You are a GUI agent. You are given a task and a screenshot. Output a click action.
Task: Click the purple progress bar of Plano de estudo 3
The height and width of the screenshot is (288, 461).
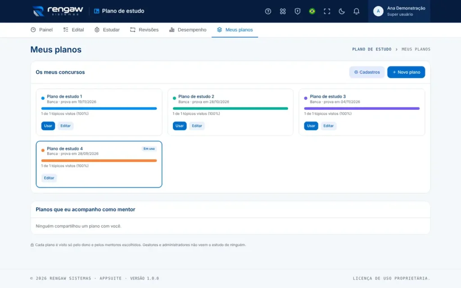coord(362,108)
